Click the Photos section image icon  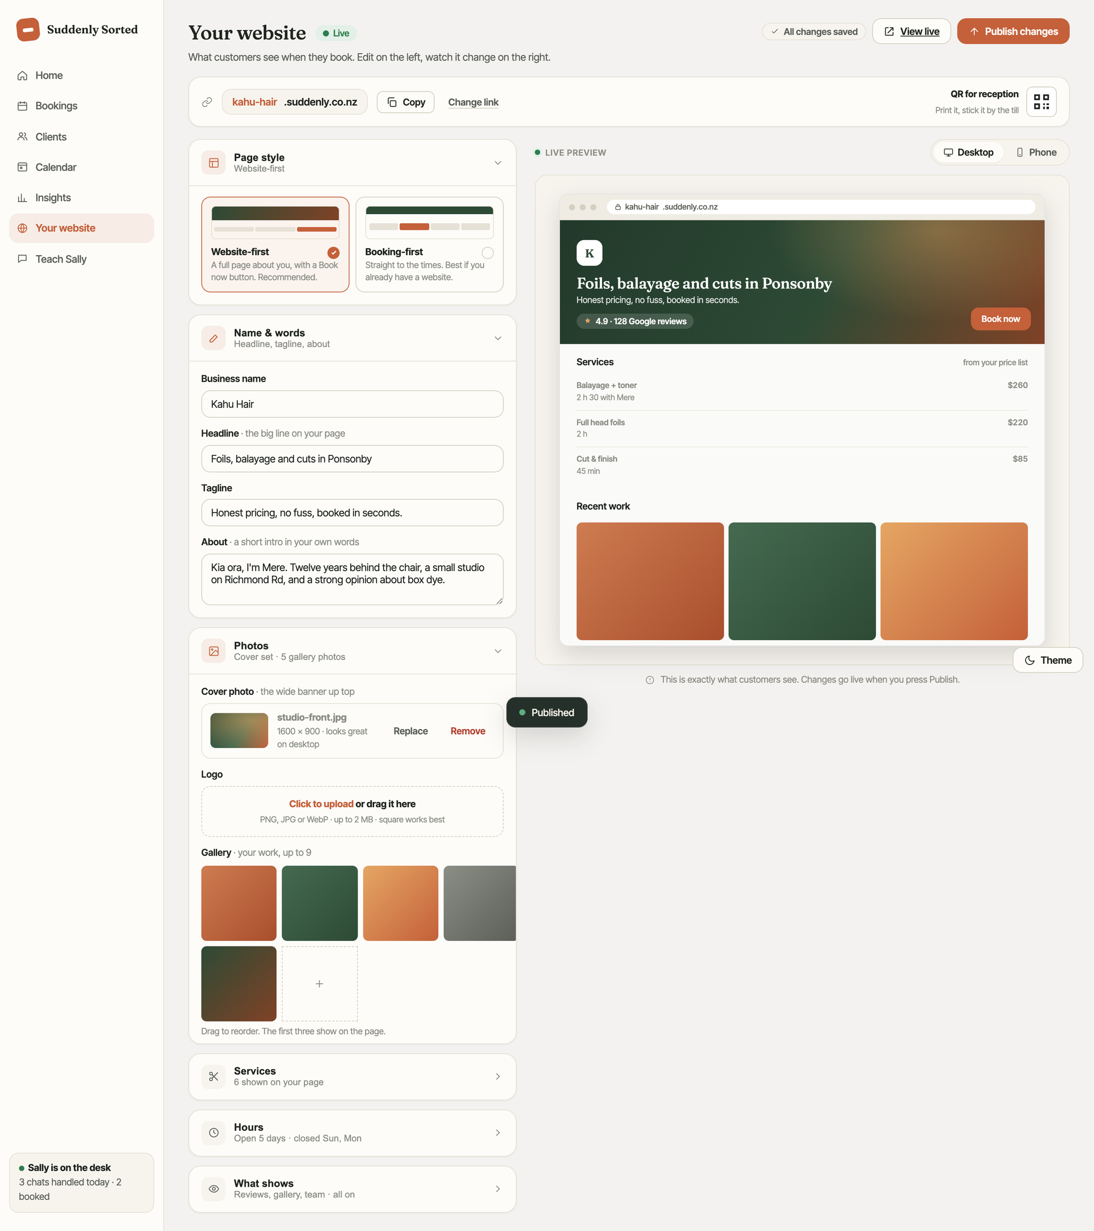[x=213, y=651]
